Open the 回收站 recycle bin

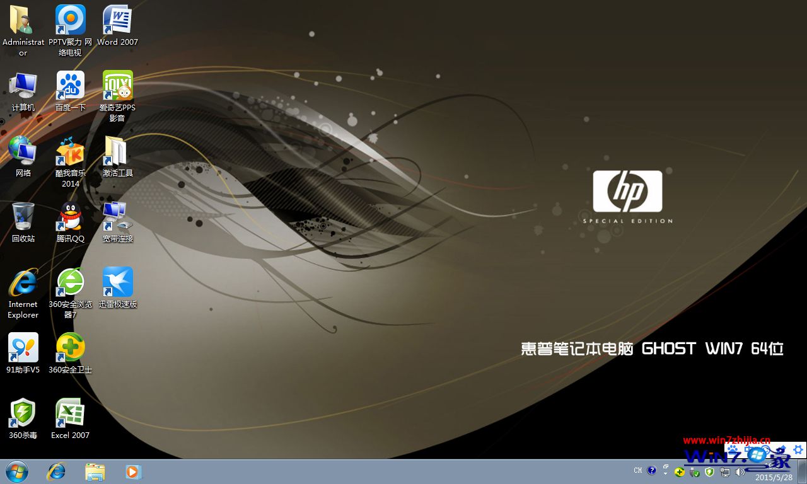(23, 214)
